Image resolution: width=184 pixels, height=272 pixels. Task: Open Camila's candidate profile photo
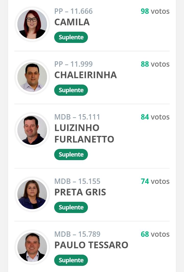point(32,24)
